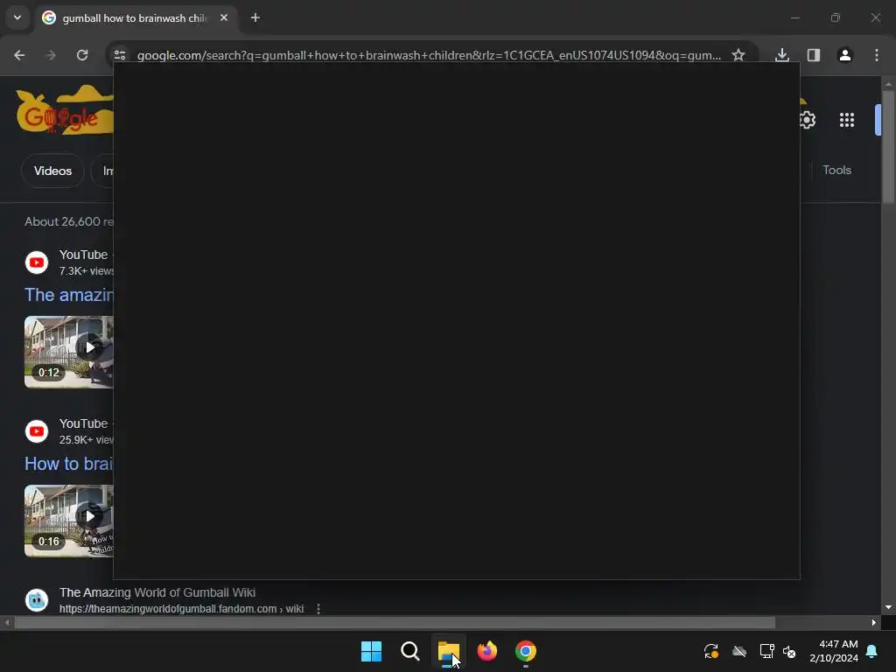Open Chrome three-dot menu
This screenshot has height=672, width=896.
tap(877, 55)
